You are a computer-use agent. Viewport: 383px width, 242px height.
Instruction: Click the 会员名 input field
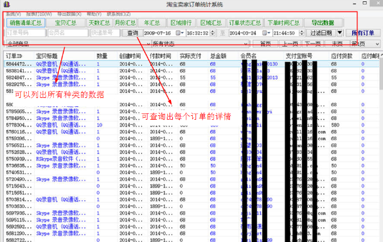[x=68, y=33]
